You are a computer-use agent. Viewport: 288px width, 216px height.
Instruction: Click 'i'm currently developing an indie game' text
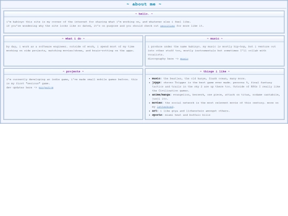[38, 79]
